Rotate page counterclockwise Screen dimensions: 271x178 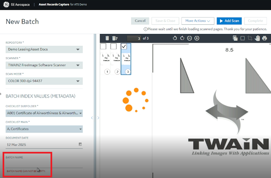(175, 38)
